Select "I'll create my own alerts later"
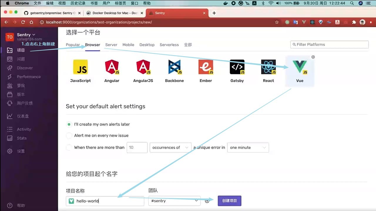The width and height of the screenshot is (376, 211). (69, 124)
